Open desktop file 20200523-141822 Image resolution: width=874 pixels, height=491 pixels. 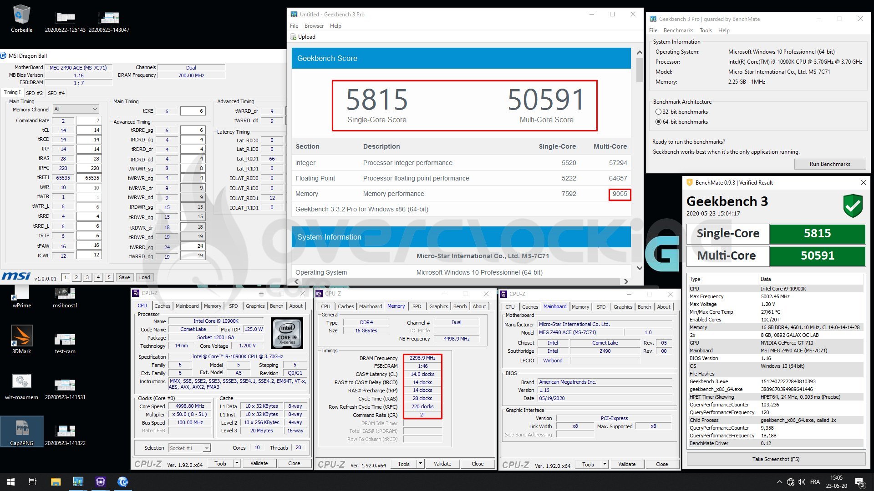65,435
